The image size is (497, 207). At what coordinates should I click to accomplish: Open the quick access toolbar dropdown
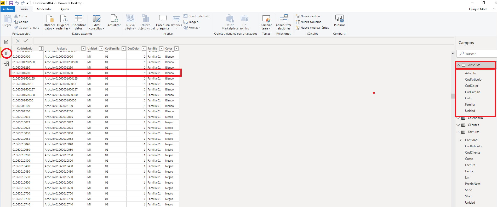(27, 3)
